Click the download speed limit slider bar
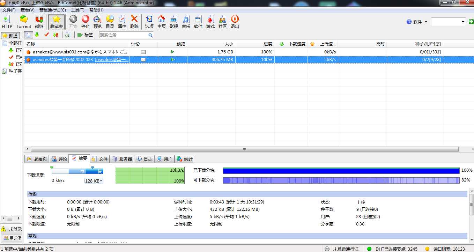This screenshot has width=474, height=252. coord(77,171)
